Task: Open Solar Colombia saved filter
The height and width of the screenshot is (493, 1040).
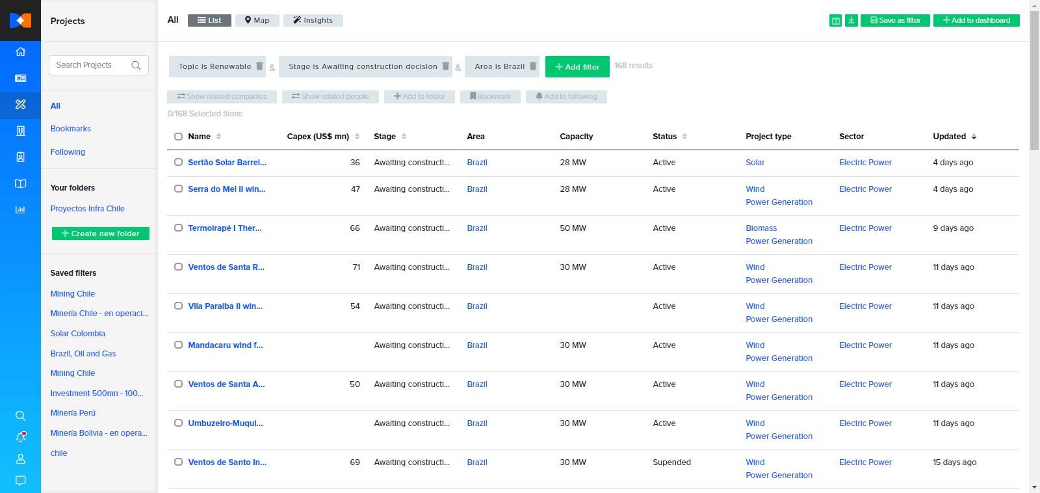Action: pyautogui.click(x=78, y=334)
